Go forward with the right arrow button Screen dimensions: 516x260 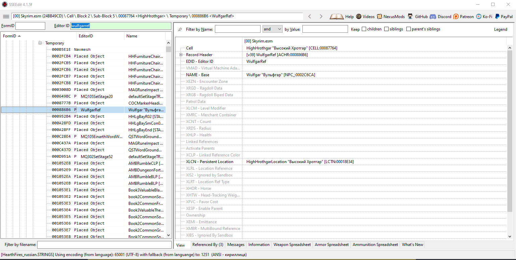(x=321, y=16)
